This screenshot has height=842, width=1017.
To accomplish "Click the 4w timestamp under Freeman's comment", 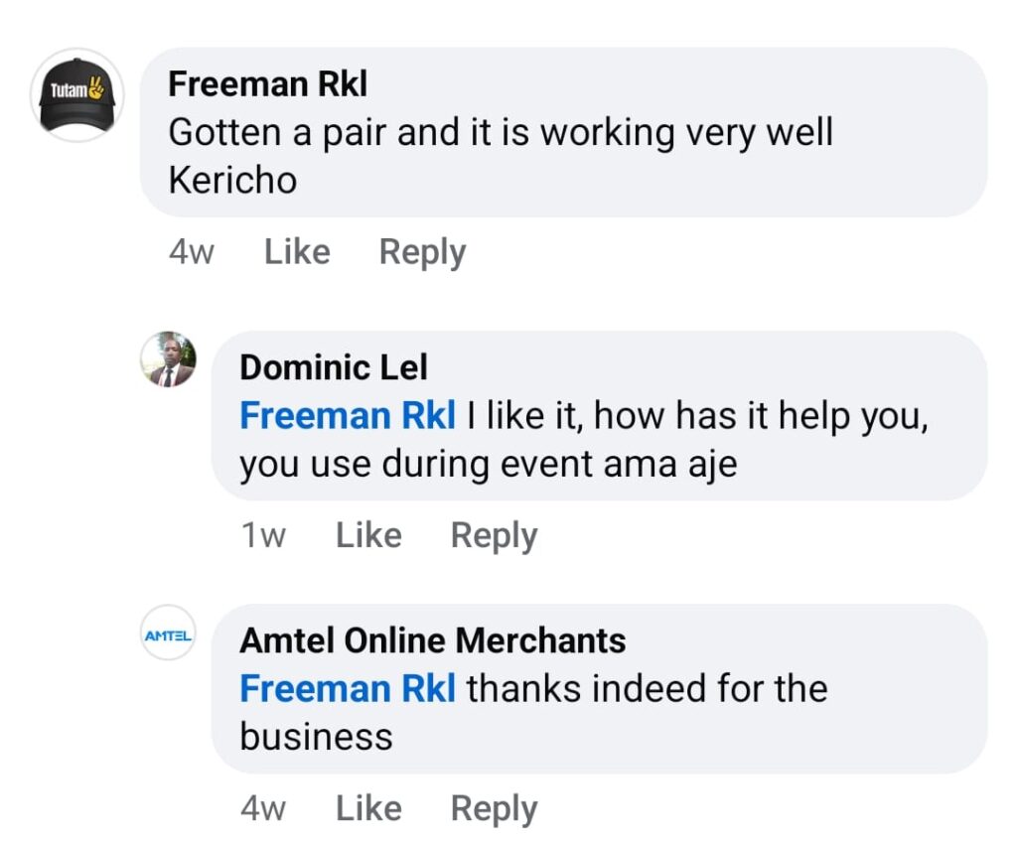I will click(x=192, y=252).
